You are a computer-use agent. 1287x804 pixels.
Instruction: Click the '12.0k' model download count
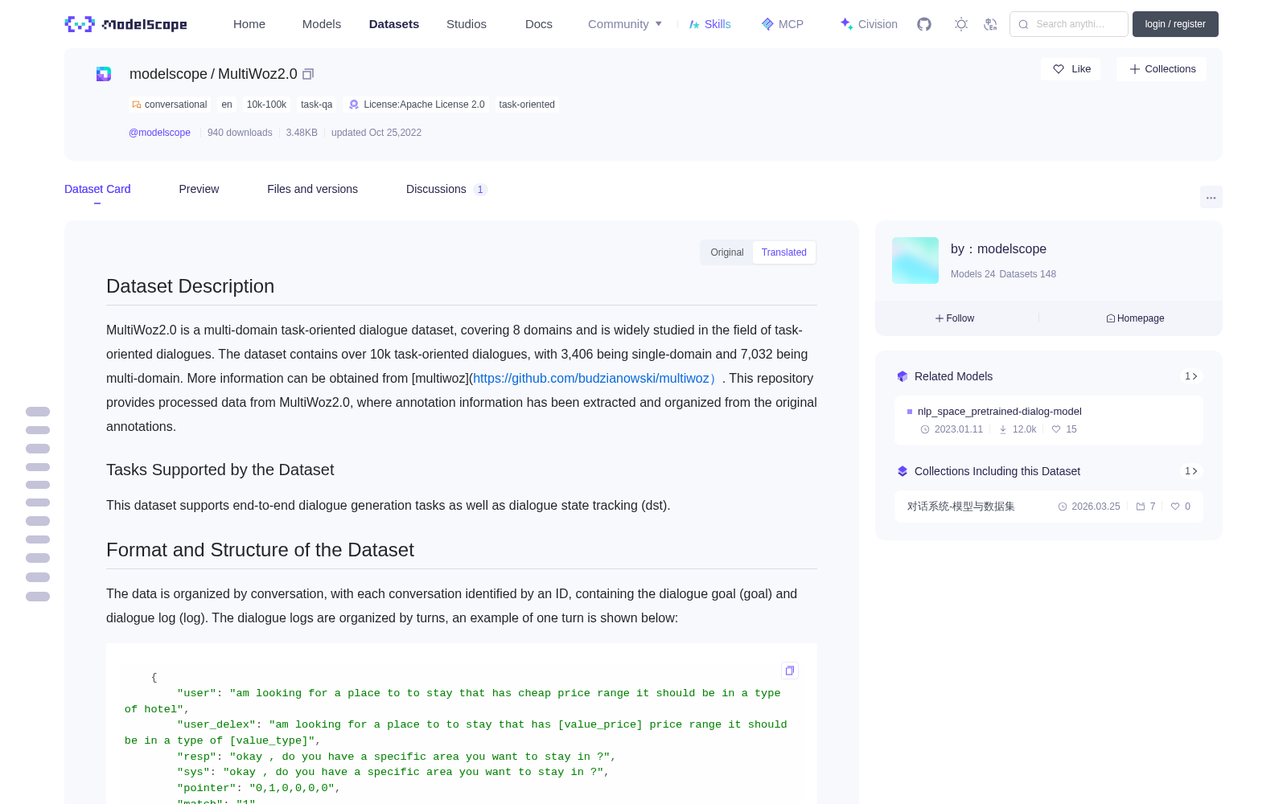pyautogui.click(x=1024, y=429)
